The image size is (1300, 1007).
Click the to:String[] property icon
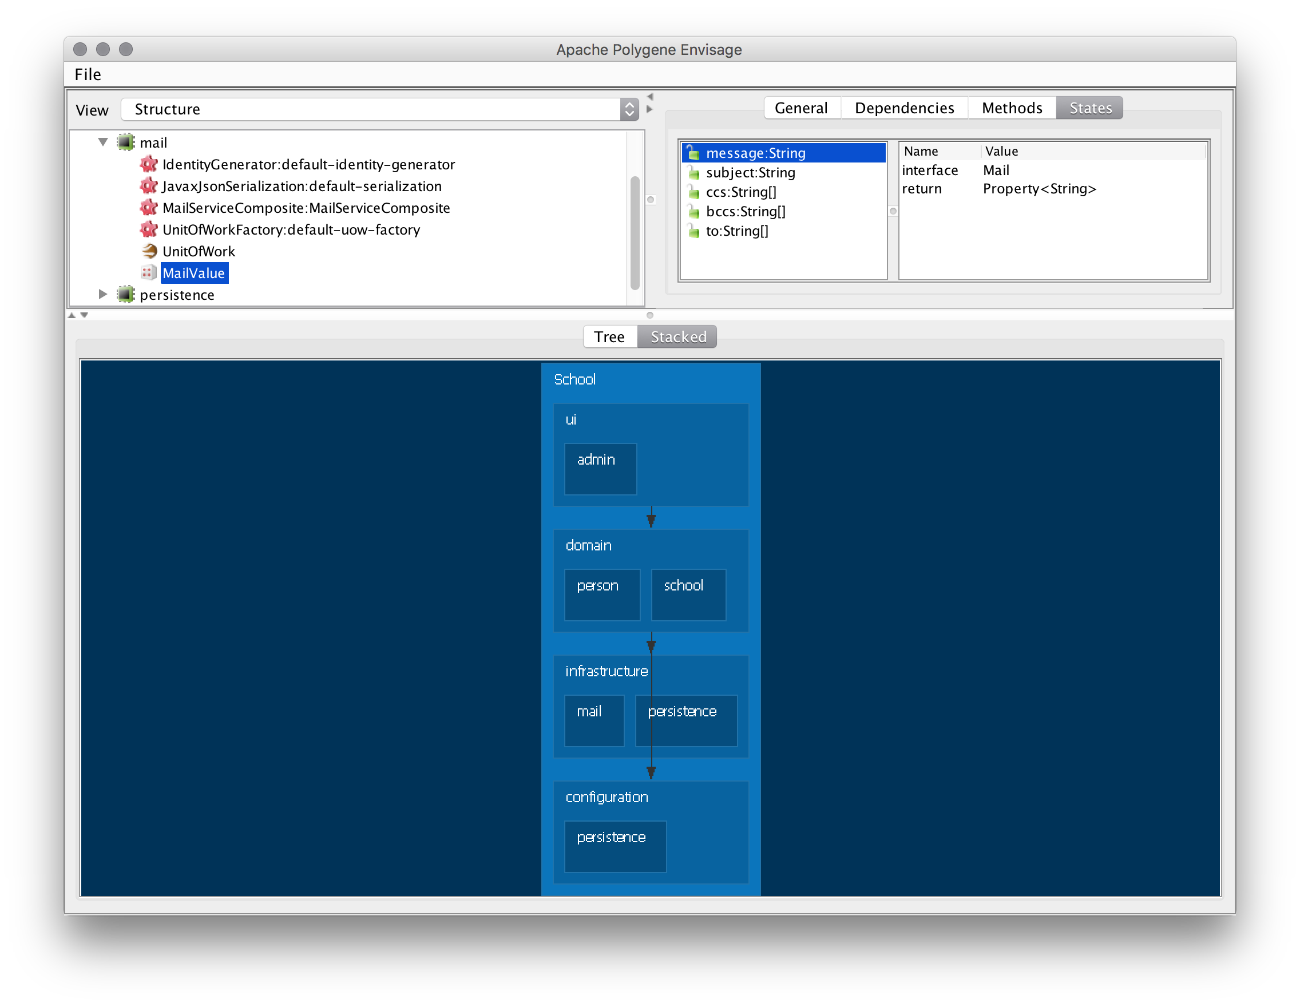693,231
